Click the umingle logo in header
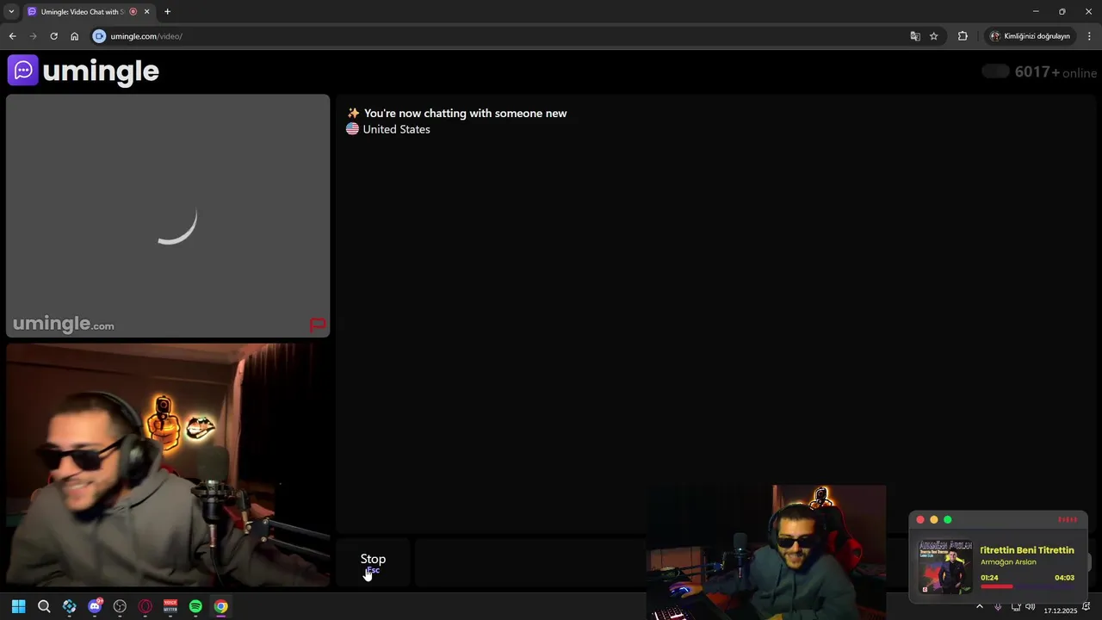Screen dimensions: 1102x620 pyautogui.click(x=84, y=71)
